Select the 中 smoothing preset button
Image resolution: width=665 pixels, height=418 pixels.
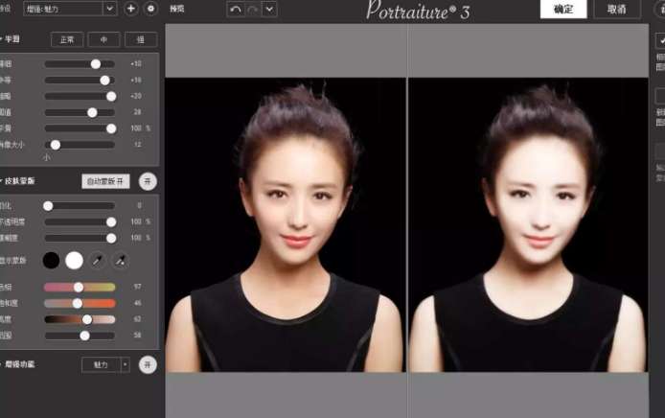[103, 39]
